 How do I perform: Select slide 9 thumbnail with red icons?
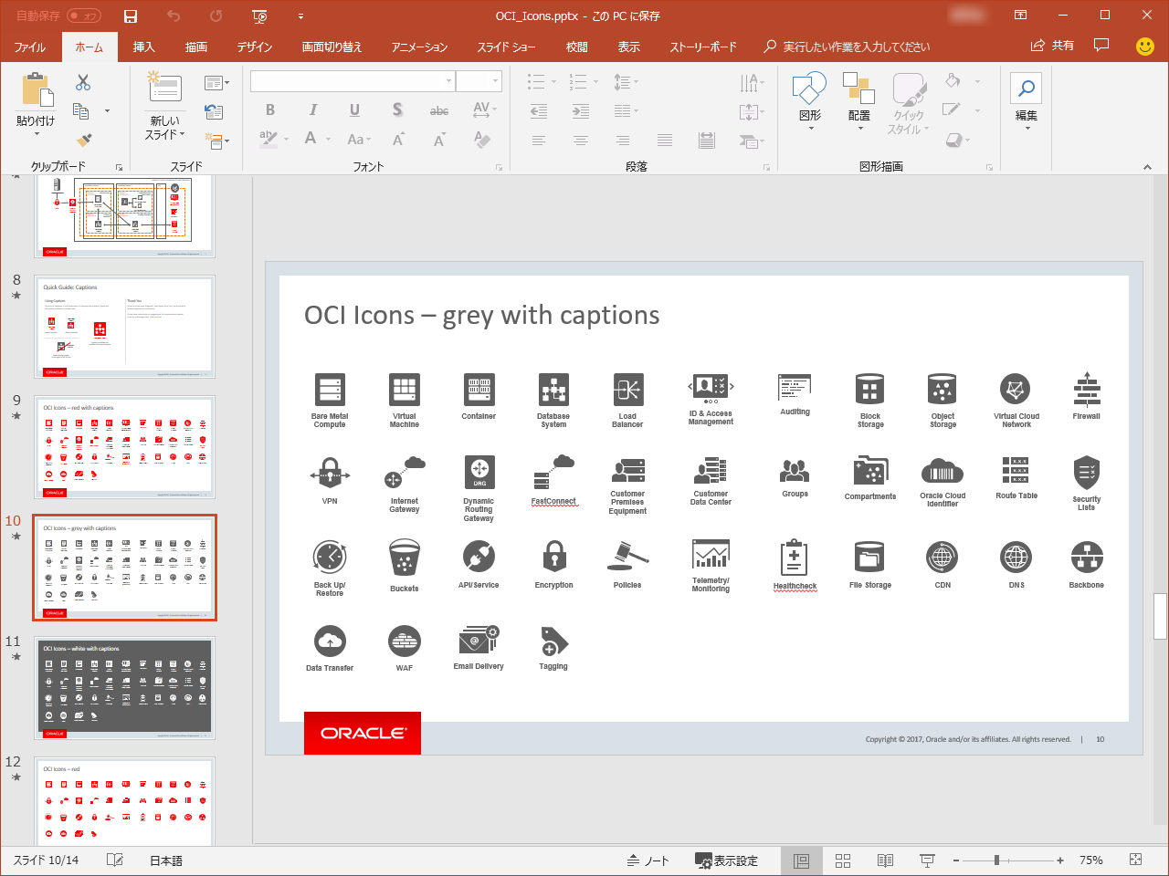125,447
